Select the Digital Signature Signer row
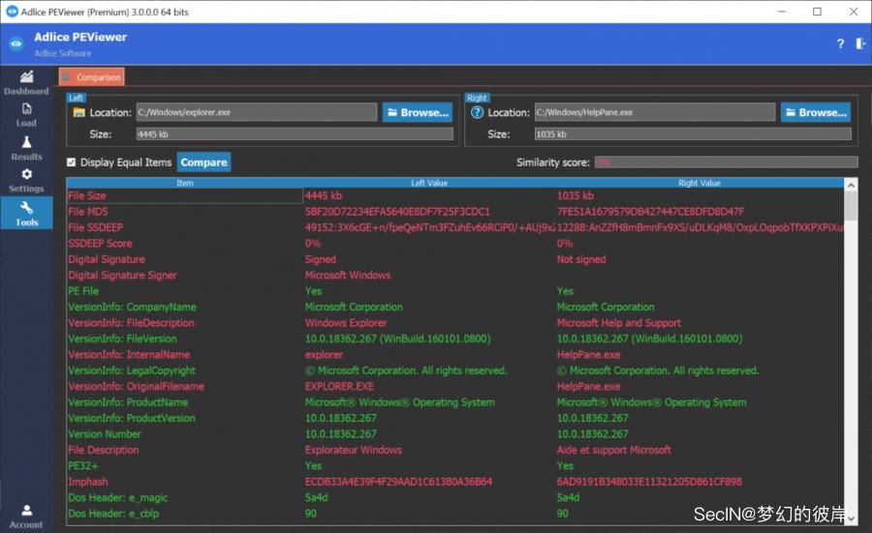This screenshot has height=533, width=872. (x=455, y=275)
